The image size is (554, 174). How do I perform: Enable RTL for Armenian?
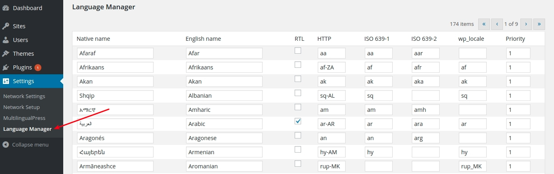pos(298,149)
